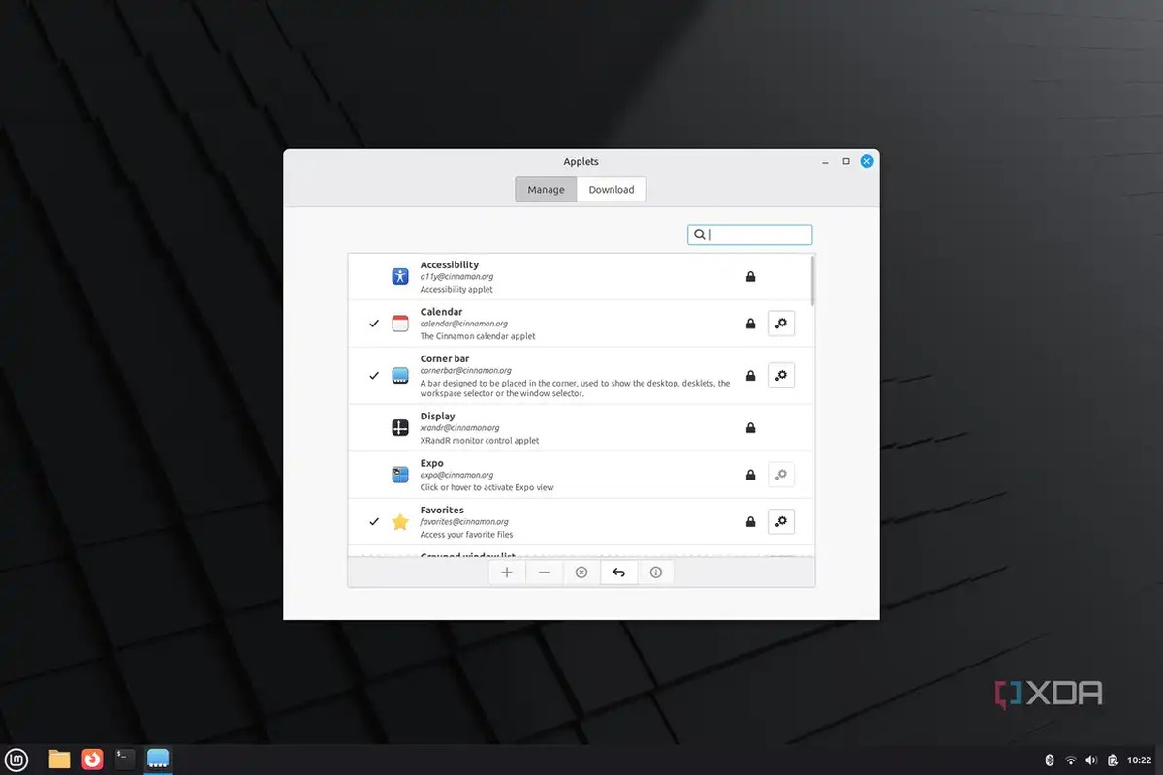Click the 'Click or hover to activate Expo view' description
Screen dimensions: 1163x775
click(x=487, y=487)
